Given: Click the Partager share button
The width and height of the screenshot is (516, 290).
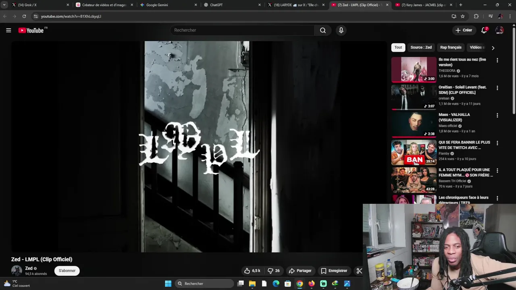Looking at the screenshot, I should tap(300, 271).
